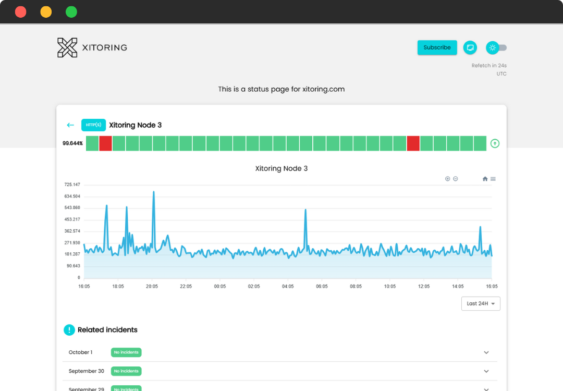
Task: Click the back arrow beside Xitoring Node 3
Action: point(70,125)
